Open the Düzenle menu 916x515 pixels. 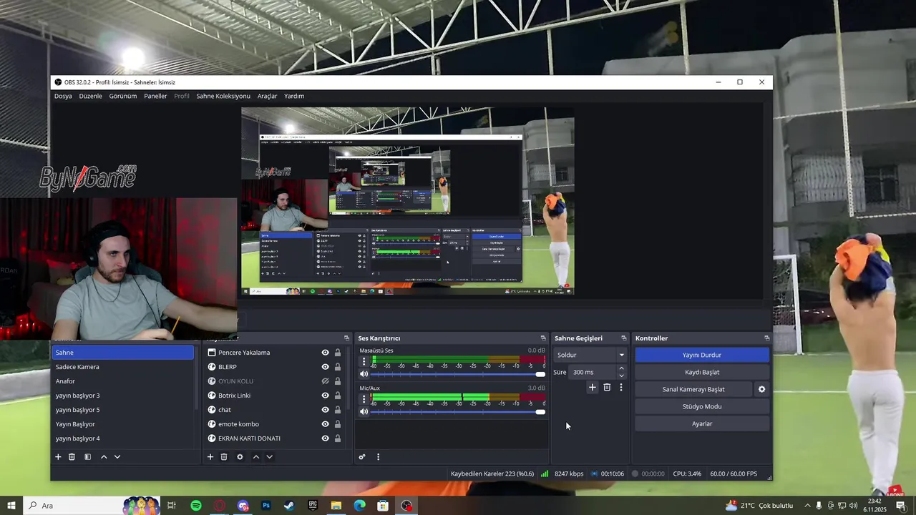coord(91,96)
